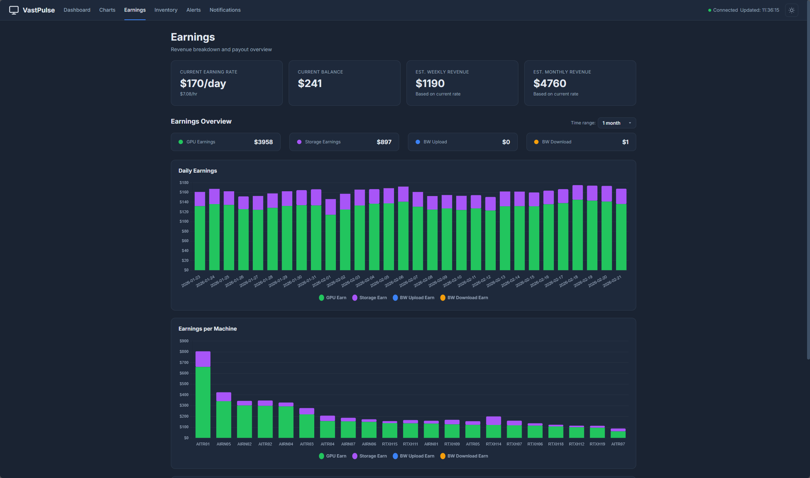Click the green GPU Earnings card dot
Viewport: 810px width, 478px height.
point(181,142)
